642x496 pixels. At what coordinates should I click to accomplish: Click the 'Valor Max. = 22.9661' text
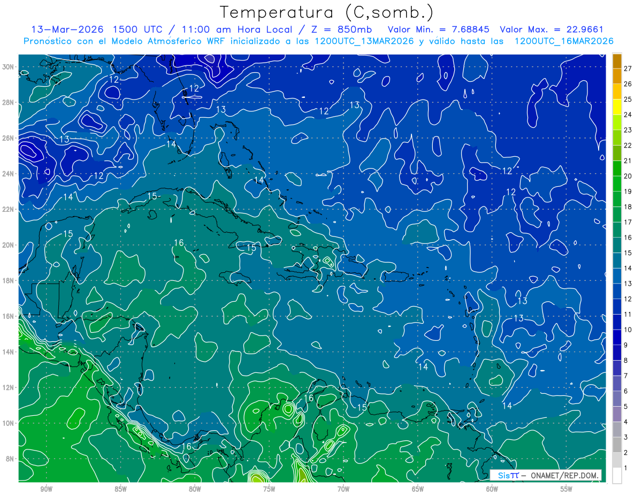(x=551, y=29)
